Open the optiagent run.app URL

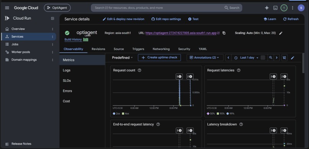(x=181, y=33)
